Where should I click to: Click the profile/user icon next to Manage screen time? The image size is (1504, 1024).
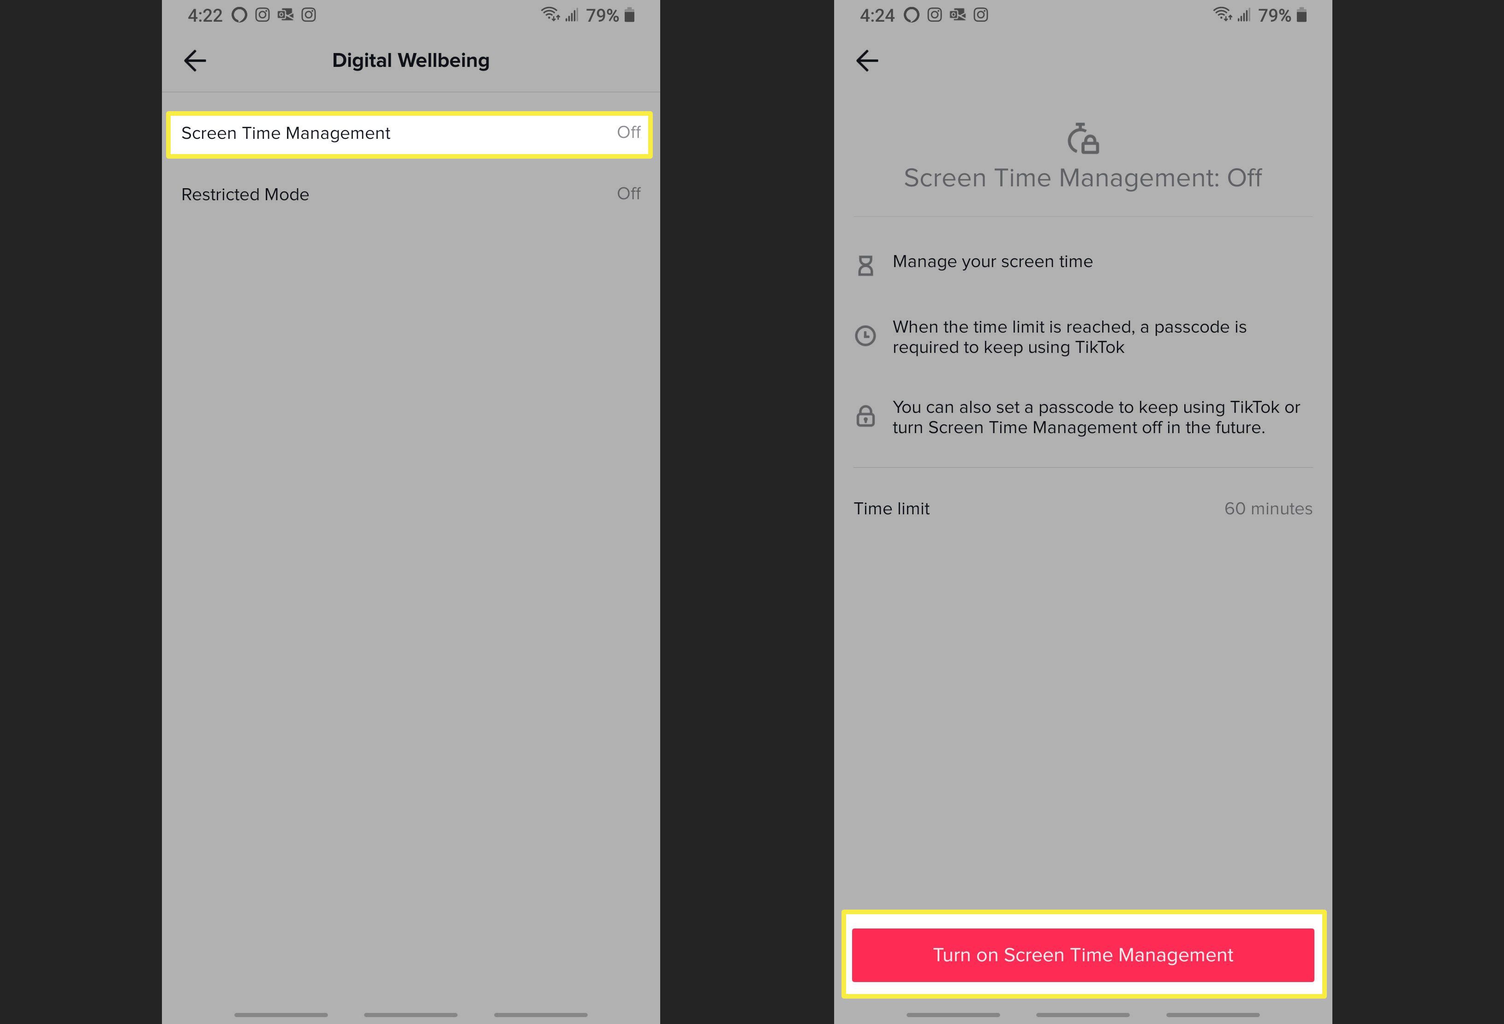pos(865,261)
